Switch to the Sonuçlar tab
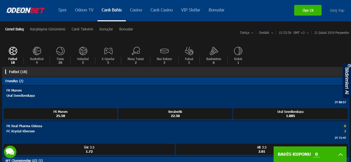The height and width of the screenshot is (162, 351). click(x=106, y=29)
